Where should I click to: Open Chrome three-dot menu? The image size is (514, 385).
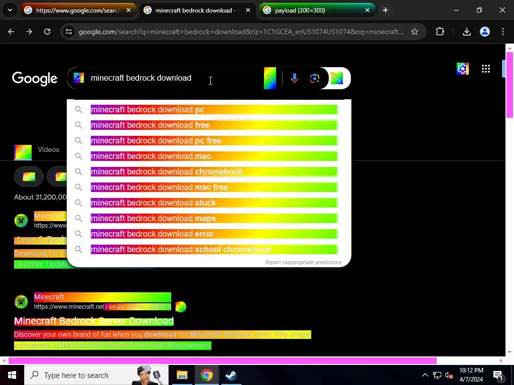tap(503, 32)
